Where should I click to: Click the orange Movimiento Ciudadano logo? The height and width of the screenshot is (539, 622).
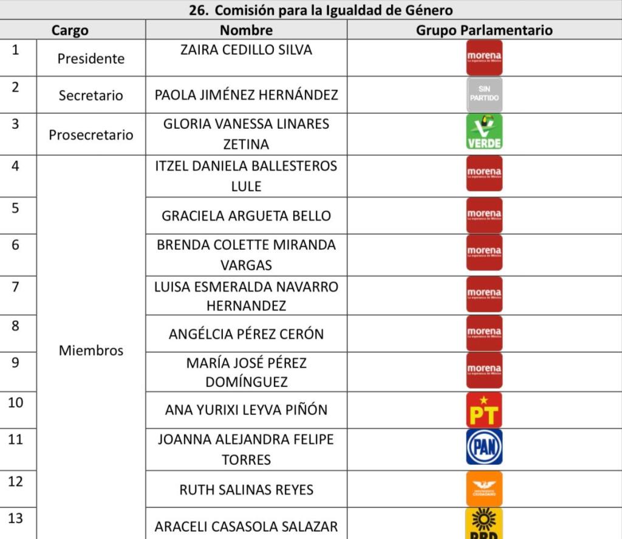point(484,489)
